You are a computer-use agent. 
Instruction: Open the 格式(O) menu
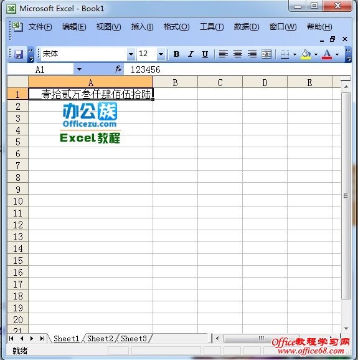176,27
